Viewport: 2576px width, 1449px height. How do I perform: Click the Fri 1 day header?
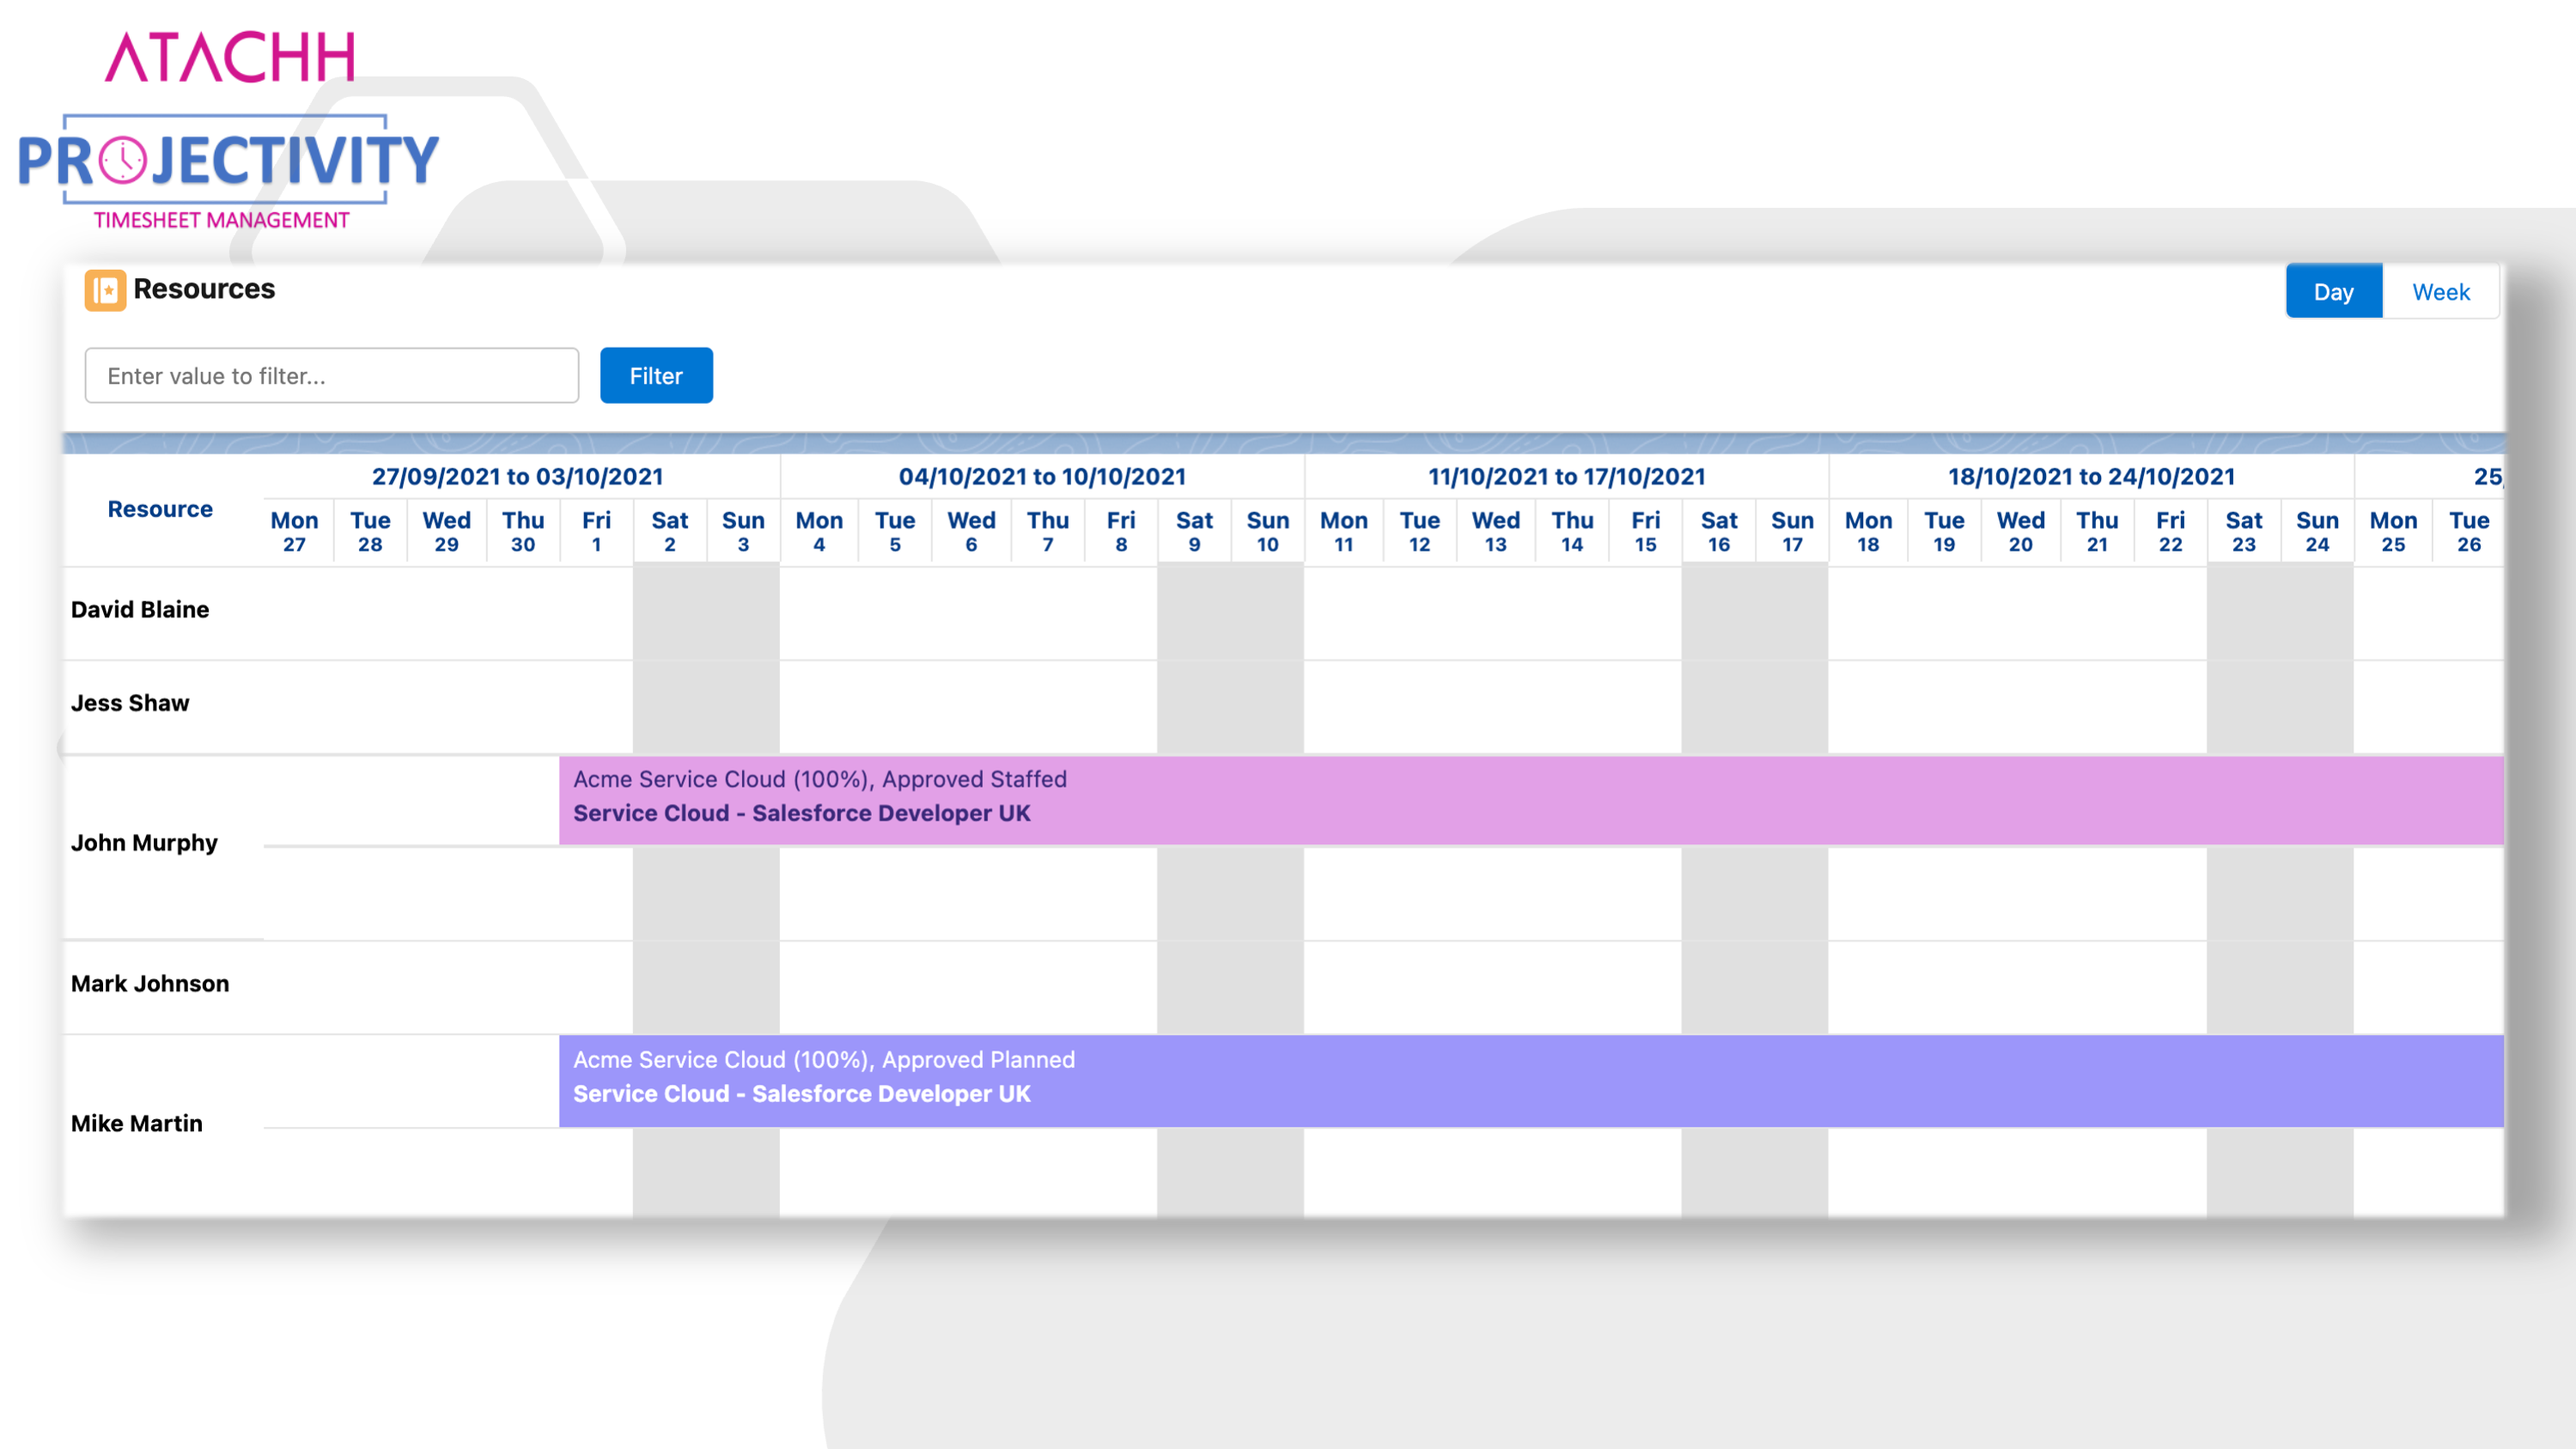(x=596, y=531)
